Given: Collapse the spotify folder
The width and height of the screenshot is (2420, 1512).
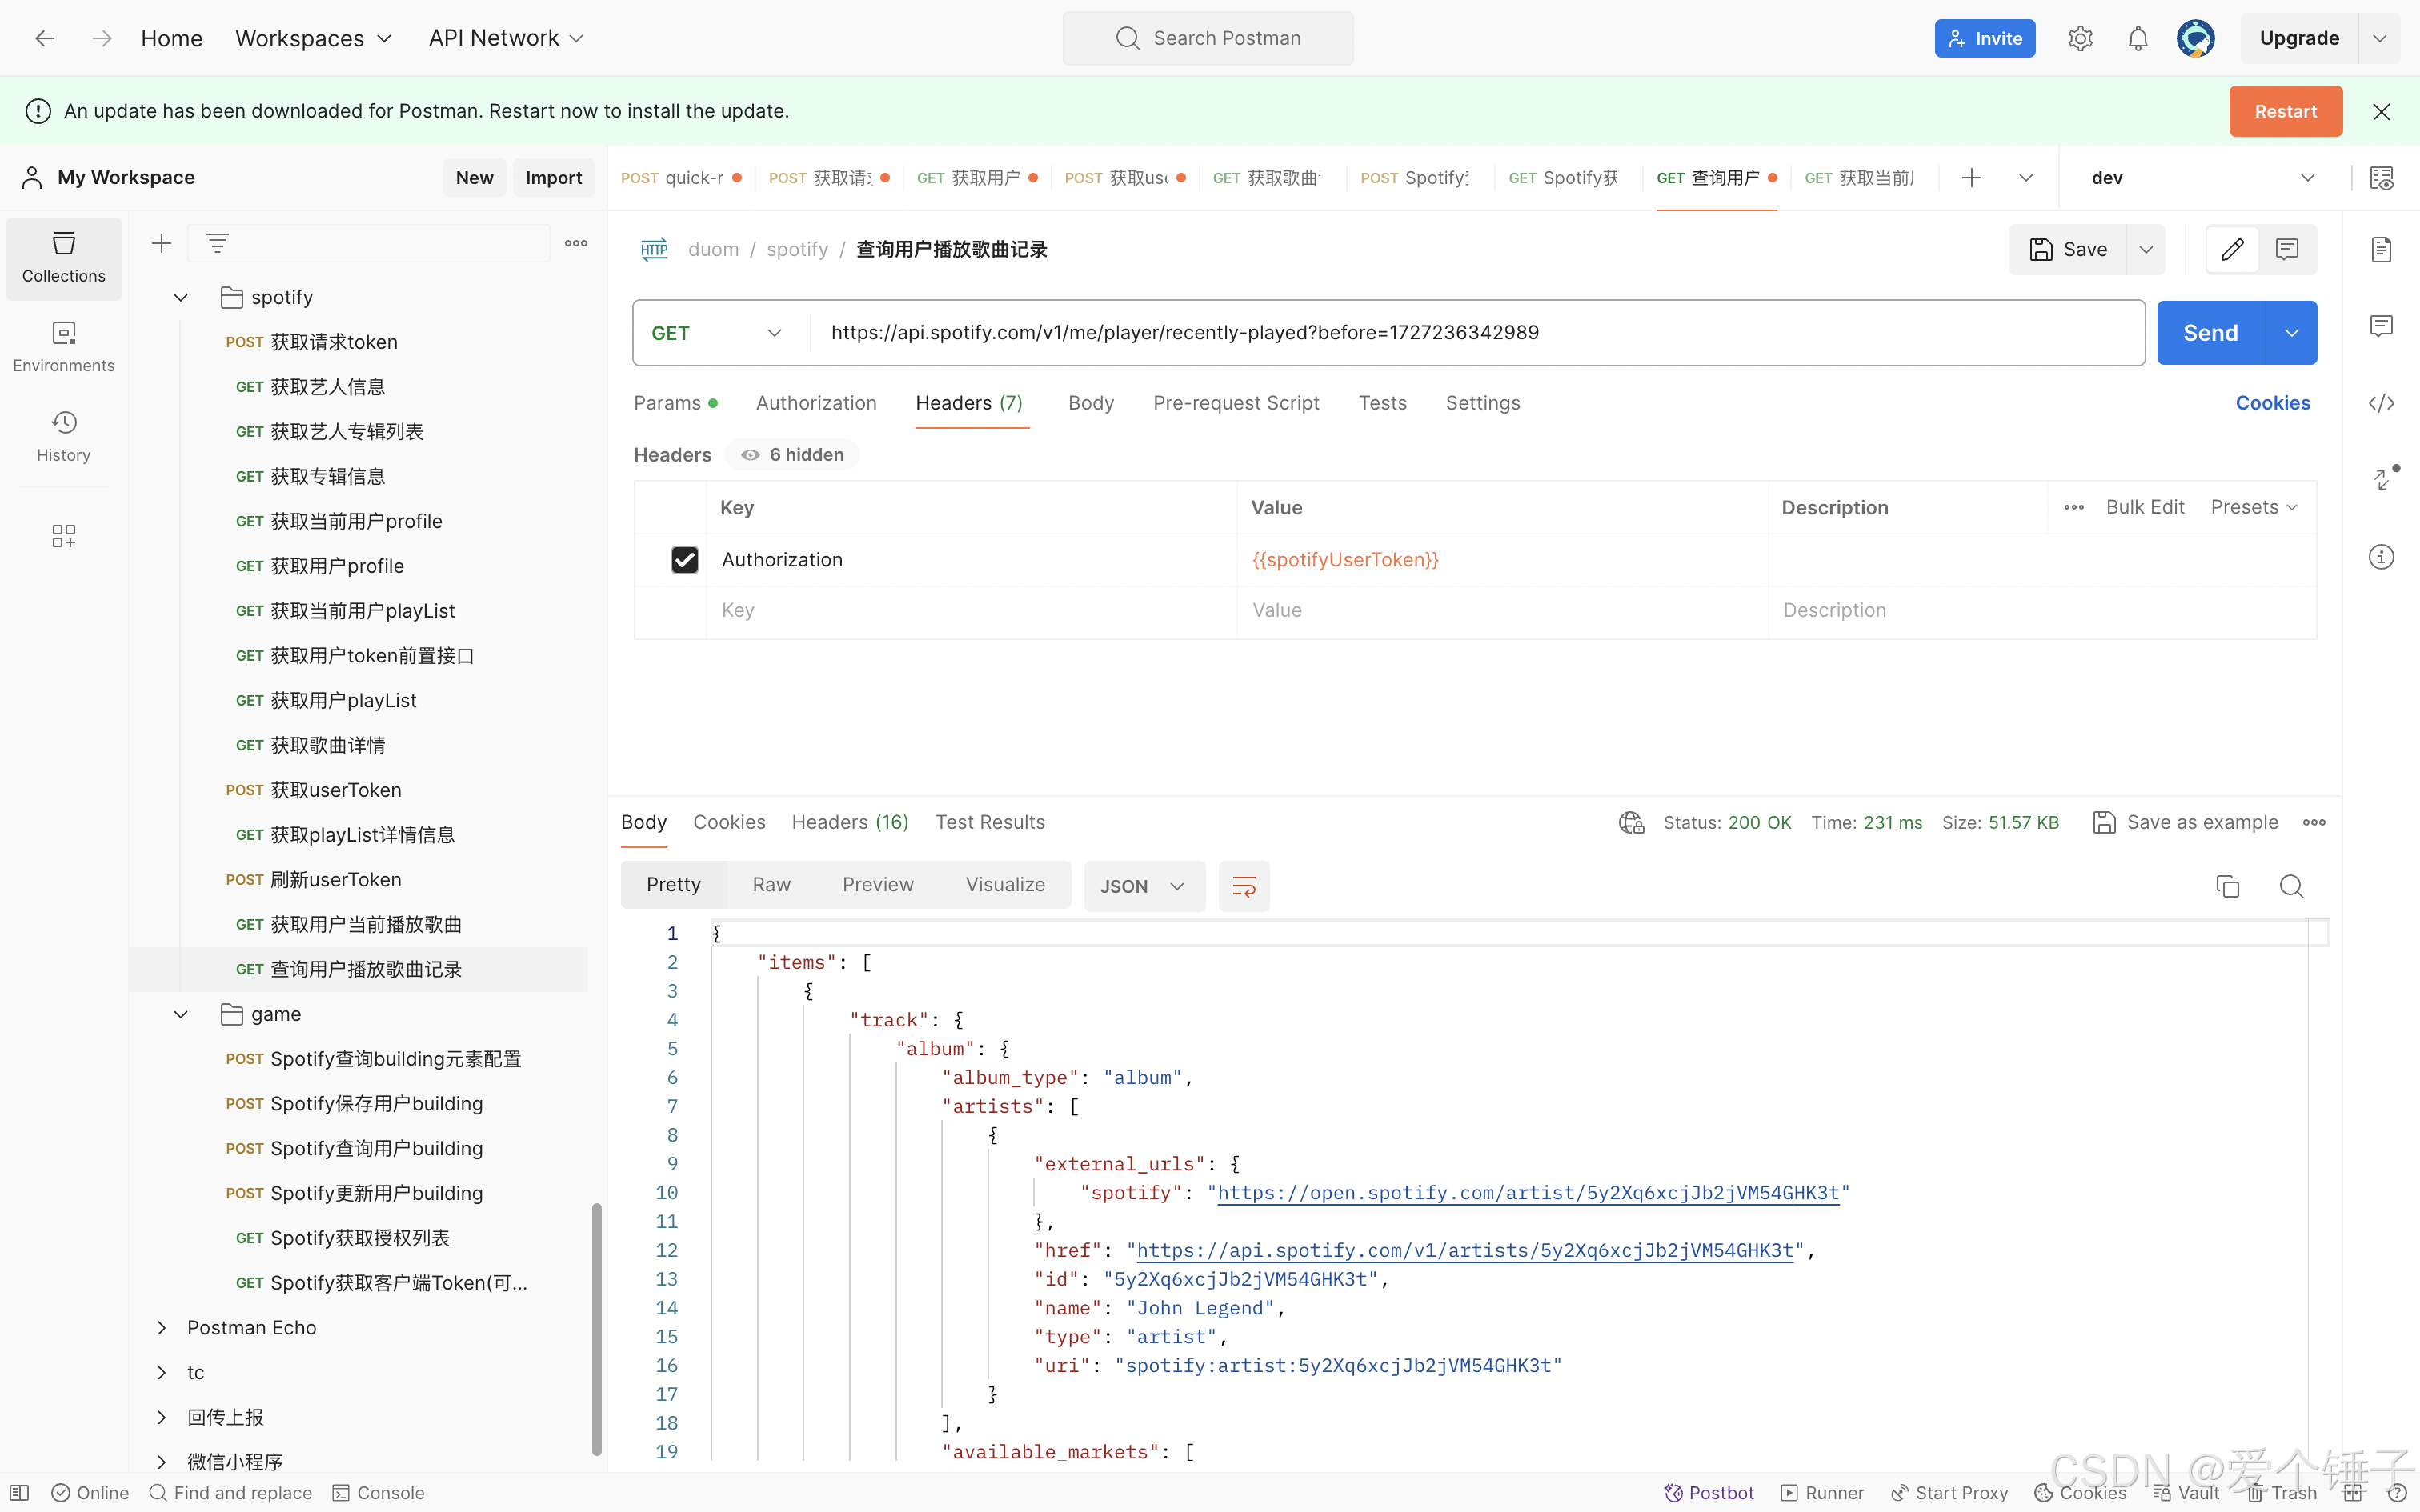Looking at the screenshot, I should pyautogui.click(x=181, y=298).
